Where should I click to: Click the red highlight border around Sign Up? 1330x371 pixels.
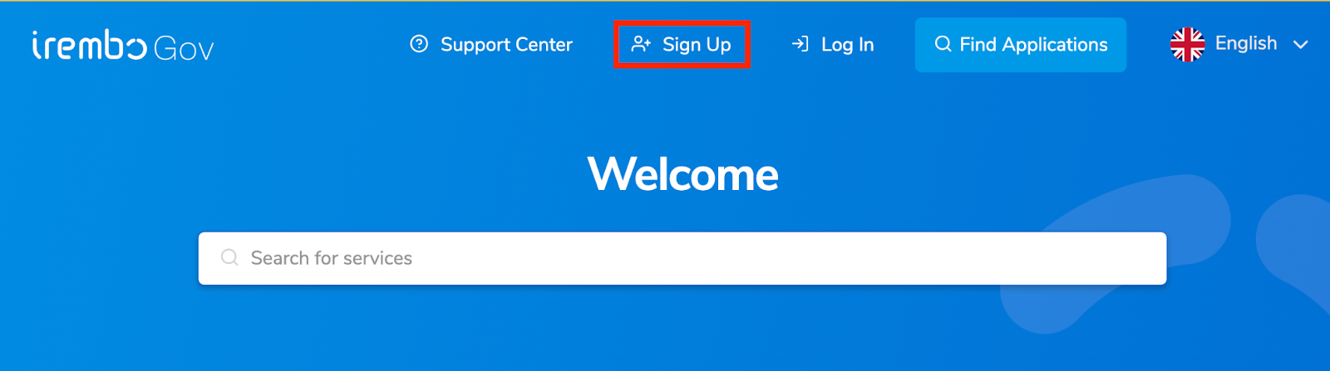682,22
